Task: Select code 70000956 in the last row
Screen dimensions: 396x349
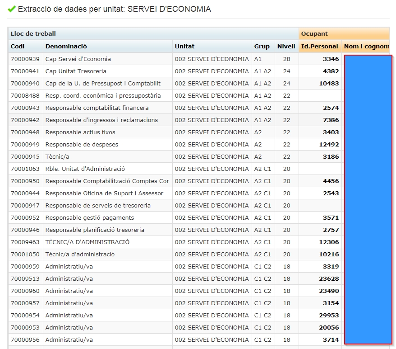Action: click(25, 340)
